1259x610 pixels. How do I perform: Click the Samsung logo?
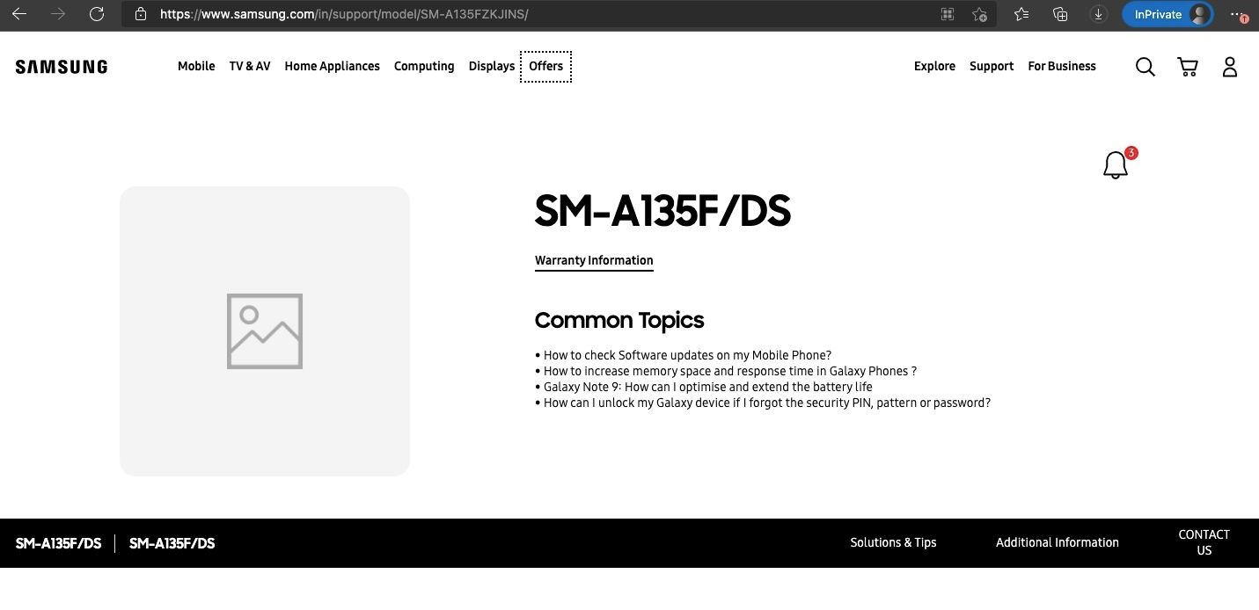pyautogui.click(x=62, y=67)
